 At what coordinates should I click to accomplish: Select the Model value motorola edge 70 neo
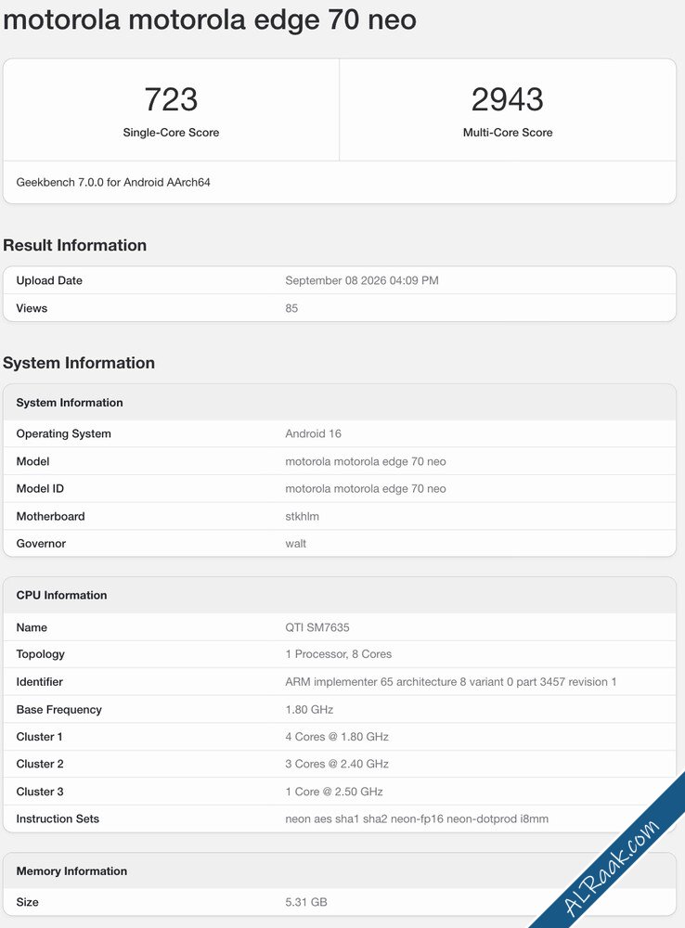coord(366,461)
